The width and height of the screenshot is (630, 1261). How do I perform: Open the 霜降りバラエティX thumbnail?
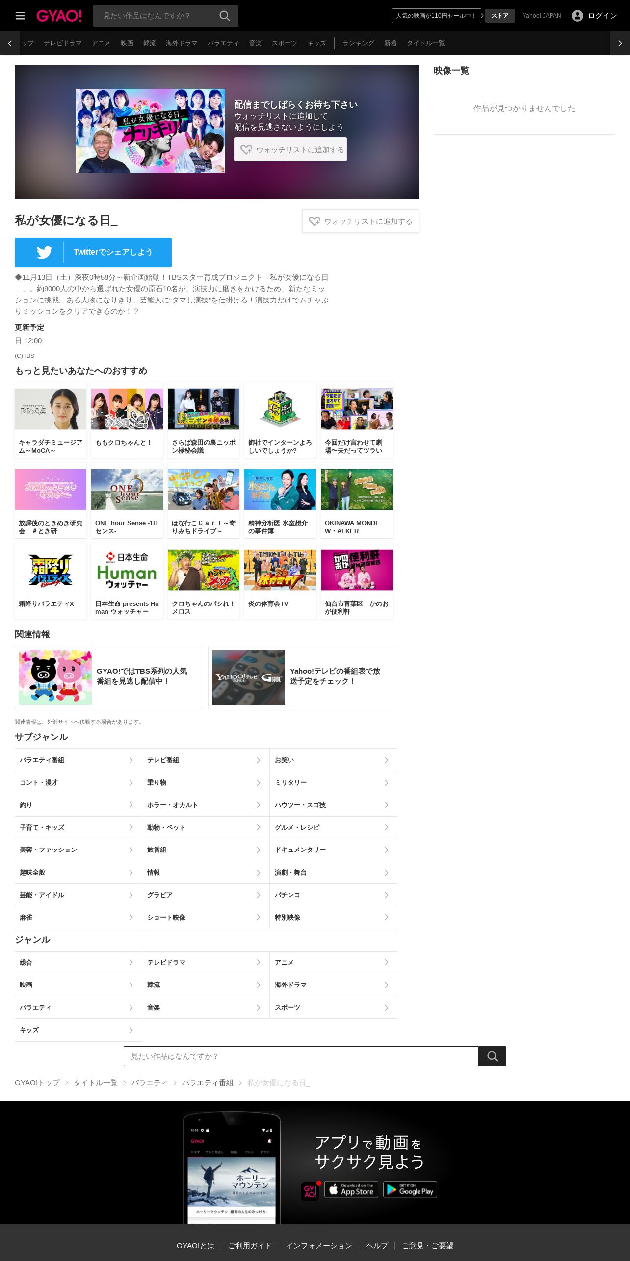(x=51, y=570)
